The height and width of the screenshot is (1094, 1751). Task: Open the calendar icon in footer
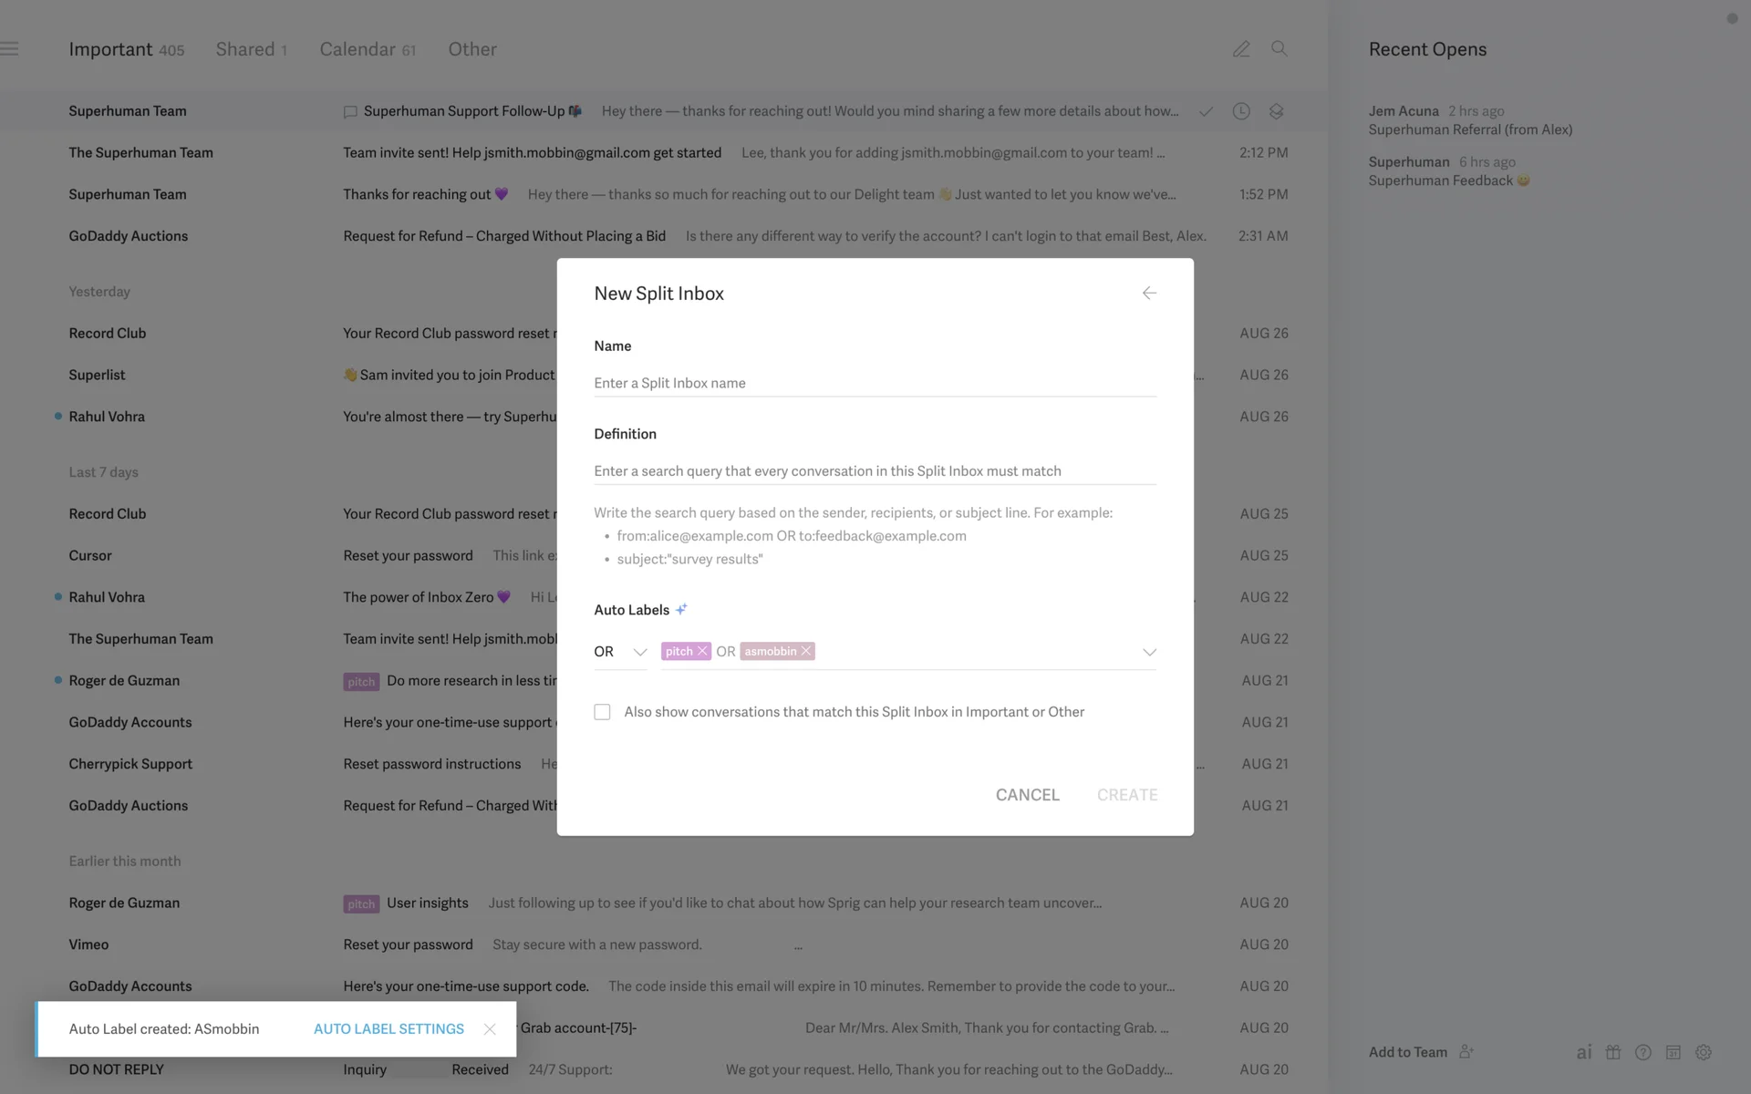(1673, 1052)
